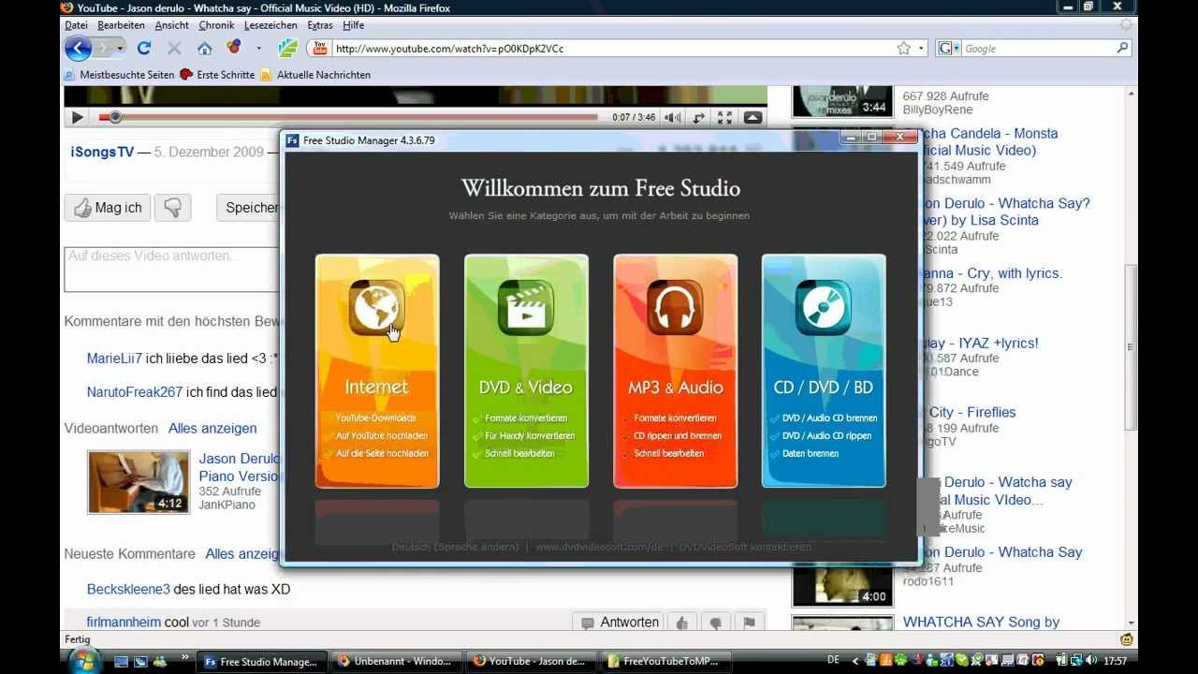Mute the YouTube player volume icon

[x=672, y=117]
